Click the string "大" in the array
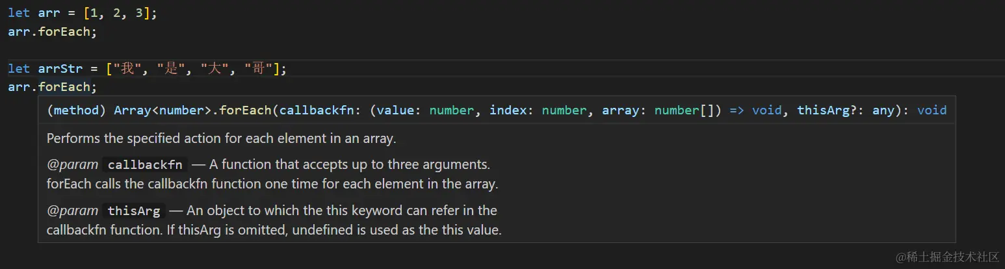The height and width of the screenshot is (269, 1005). tap(215, 68)
